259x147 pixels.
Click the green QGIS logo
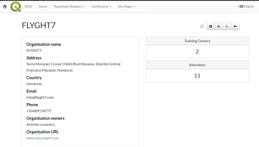tap(16, 6)
